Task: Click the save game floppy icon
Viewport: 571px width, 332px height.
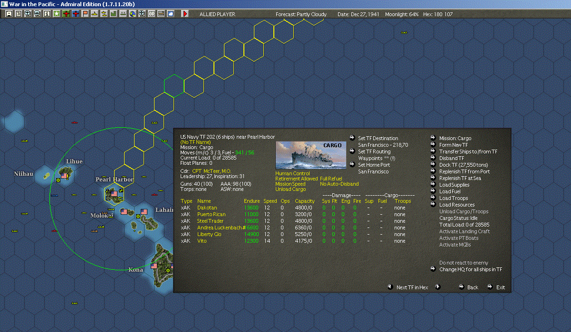Action: point(9,14)
